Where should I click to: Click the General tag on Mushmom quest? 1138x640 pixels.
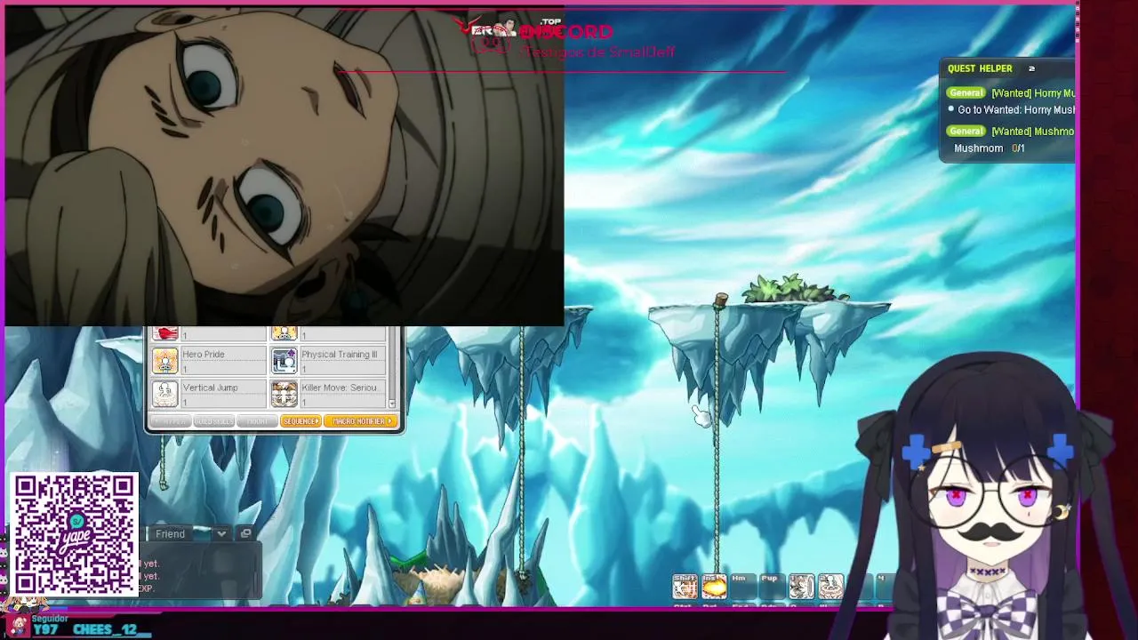[x=966, y=132]
